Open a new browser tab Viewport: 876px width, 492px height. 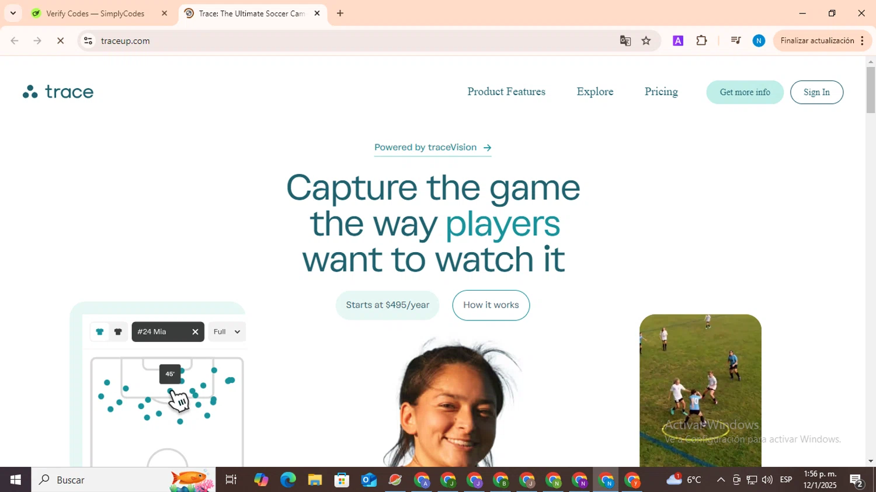point(340,13)
